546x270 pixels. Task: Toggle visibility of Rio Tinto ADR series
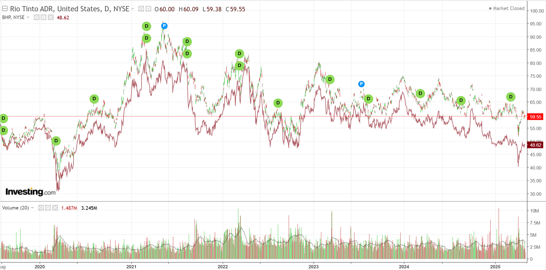(x=141, y=9)
